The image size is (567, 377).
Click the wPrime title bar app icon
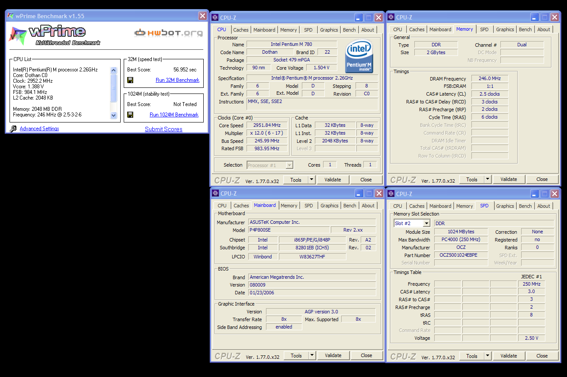(x=10, y=16)
